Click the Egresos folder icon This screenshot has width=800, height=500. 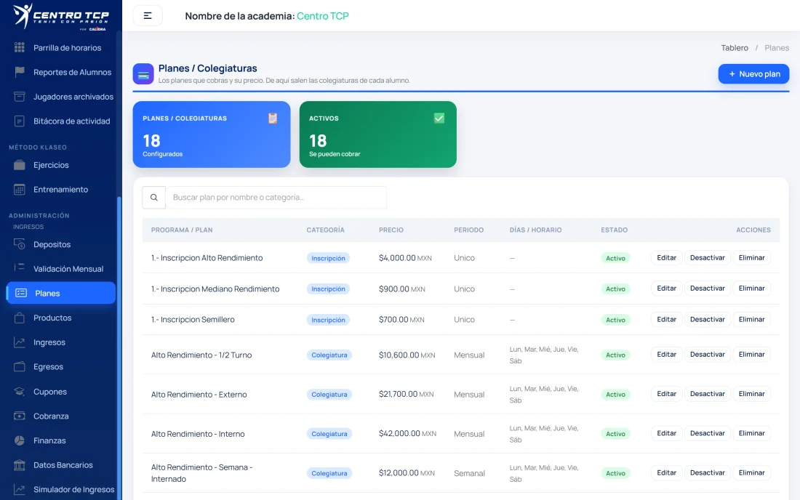coord(20,366)
